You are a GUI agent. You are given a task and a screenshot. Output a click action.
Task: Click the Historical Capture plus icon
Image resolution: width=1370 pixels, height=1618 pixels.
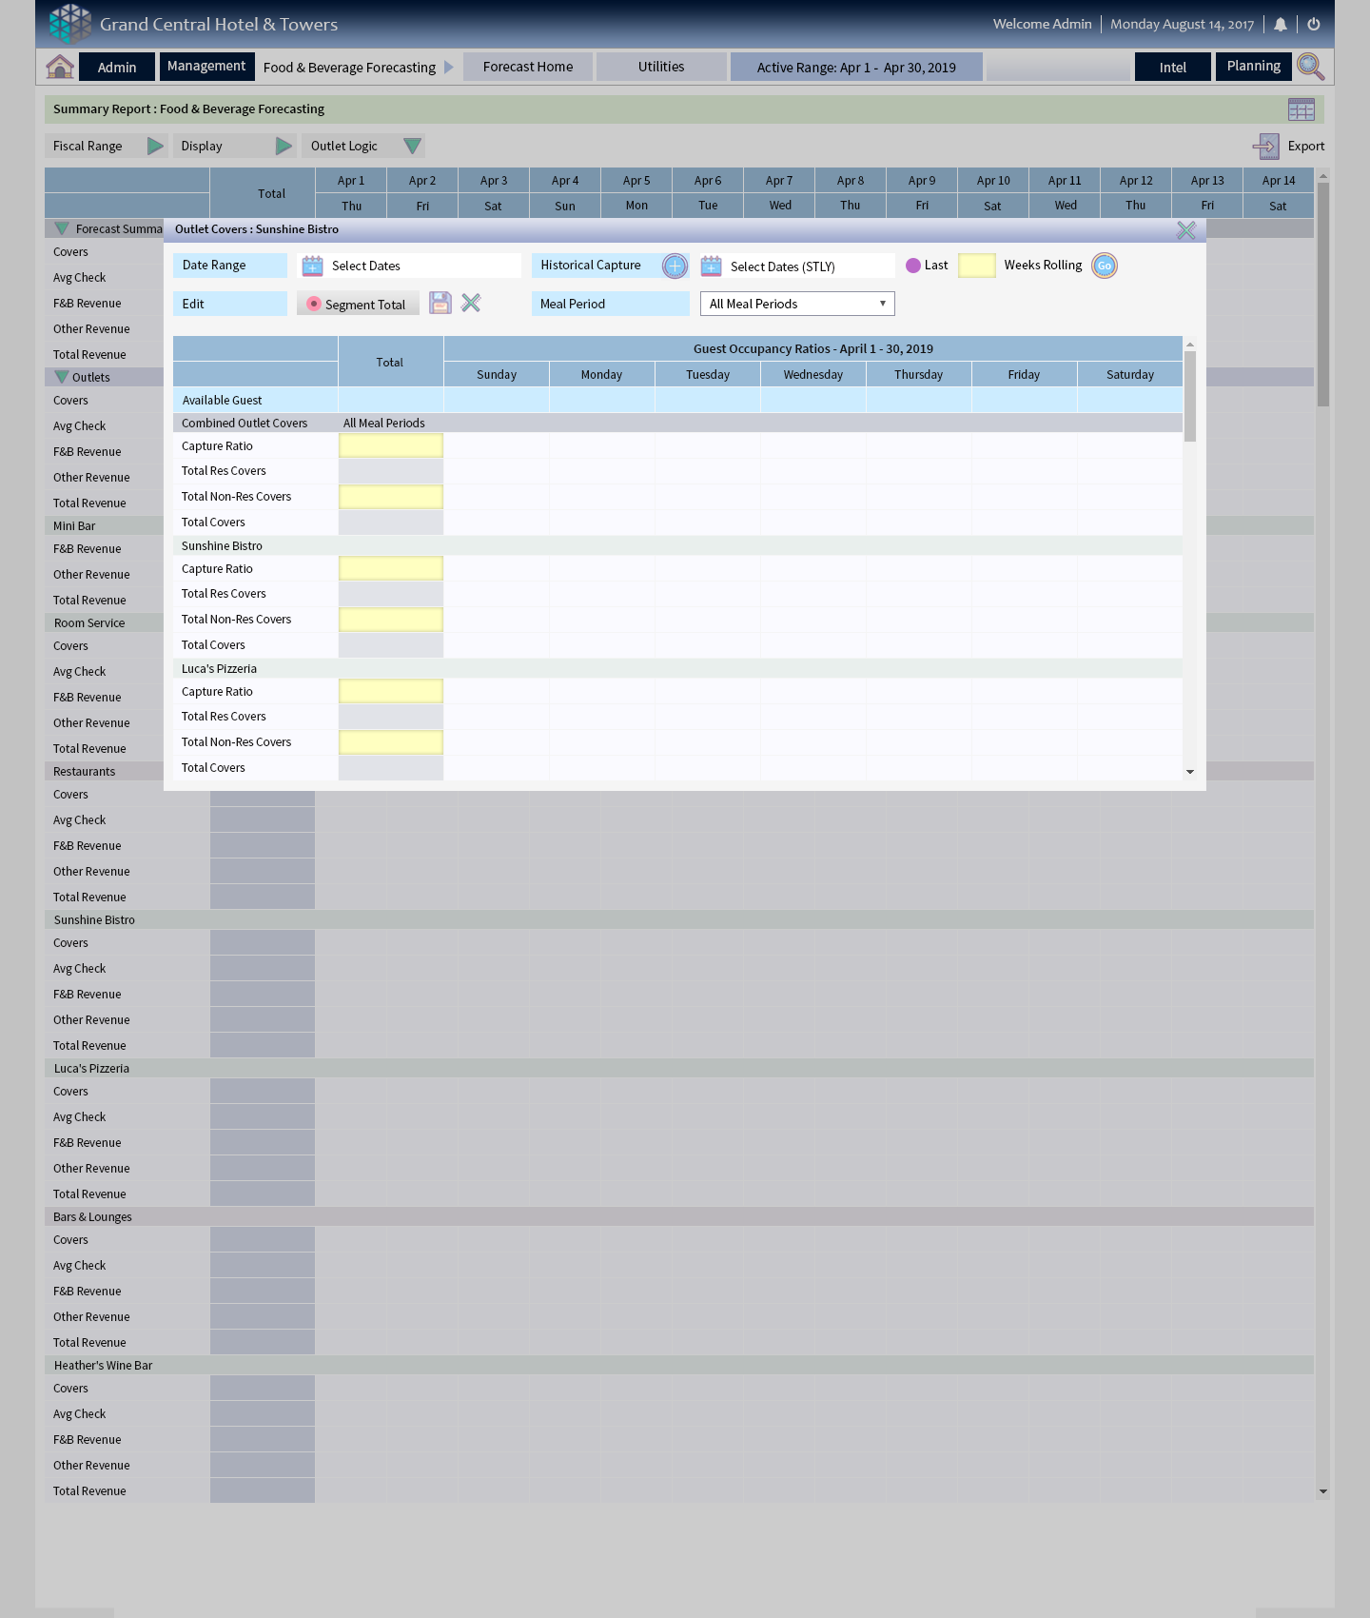pos(675,266)
